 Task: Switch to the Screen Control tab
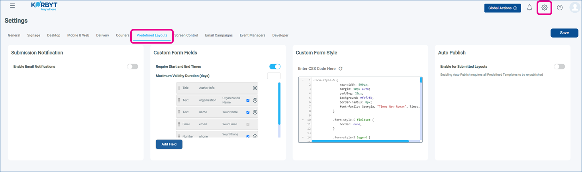[186, 35]
